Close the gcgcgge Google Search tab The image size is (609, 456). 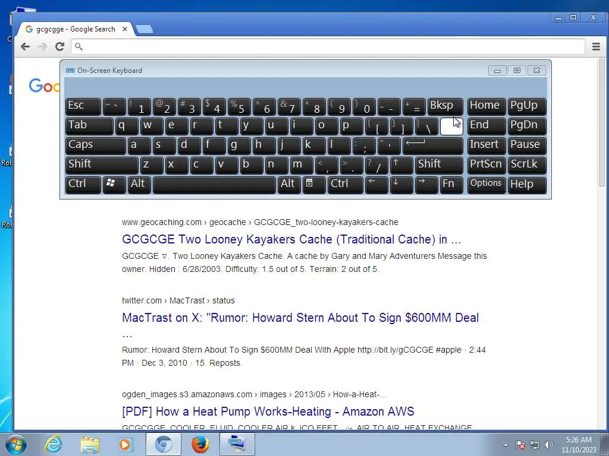coord(125,29)
